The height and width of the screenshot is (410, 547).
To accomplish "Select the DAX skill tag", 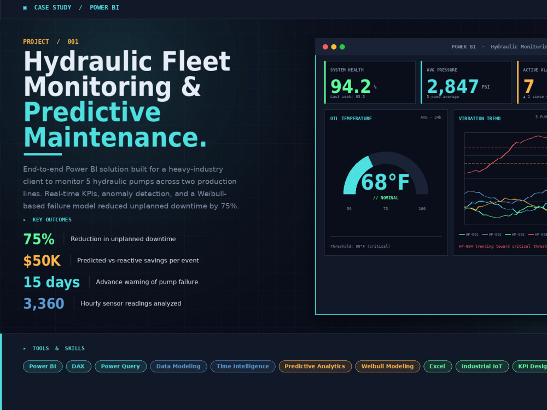I will 78,366.
